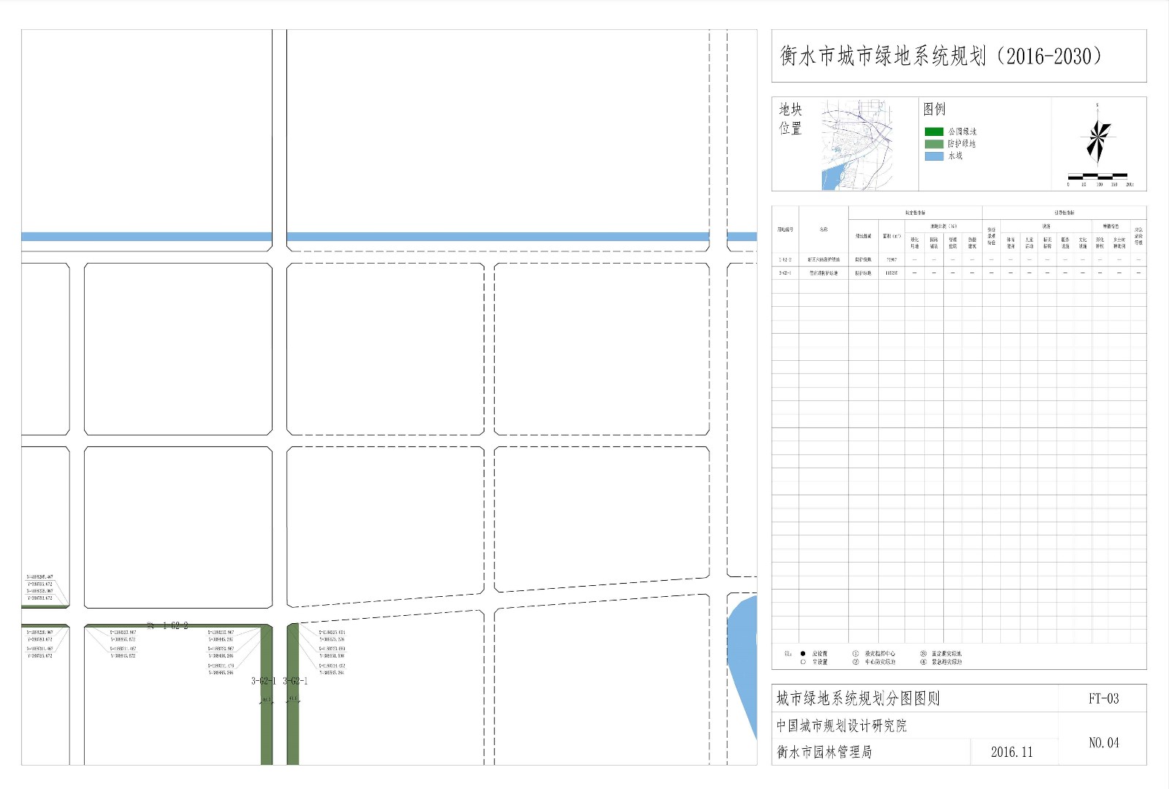Click the NO.04 sheet number
This screenshot has height=789, width=1169.
[x=1103, y=743]
